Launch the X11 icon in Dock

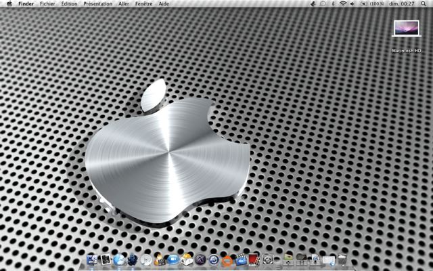click(200, 260)
